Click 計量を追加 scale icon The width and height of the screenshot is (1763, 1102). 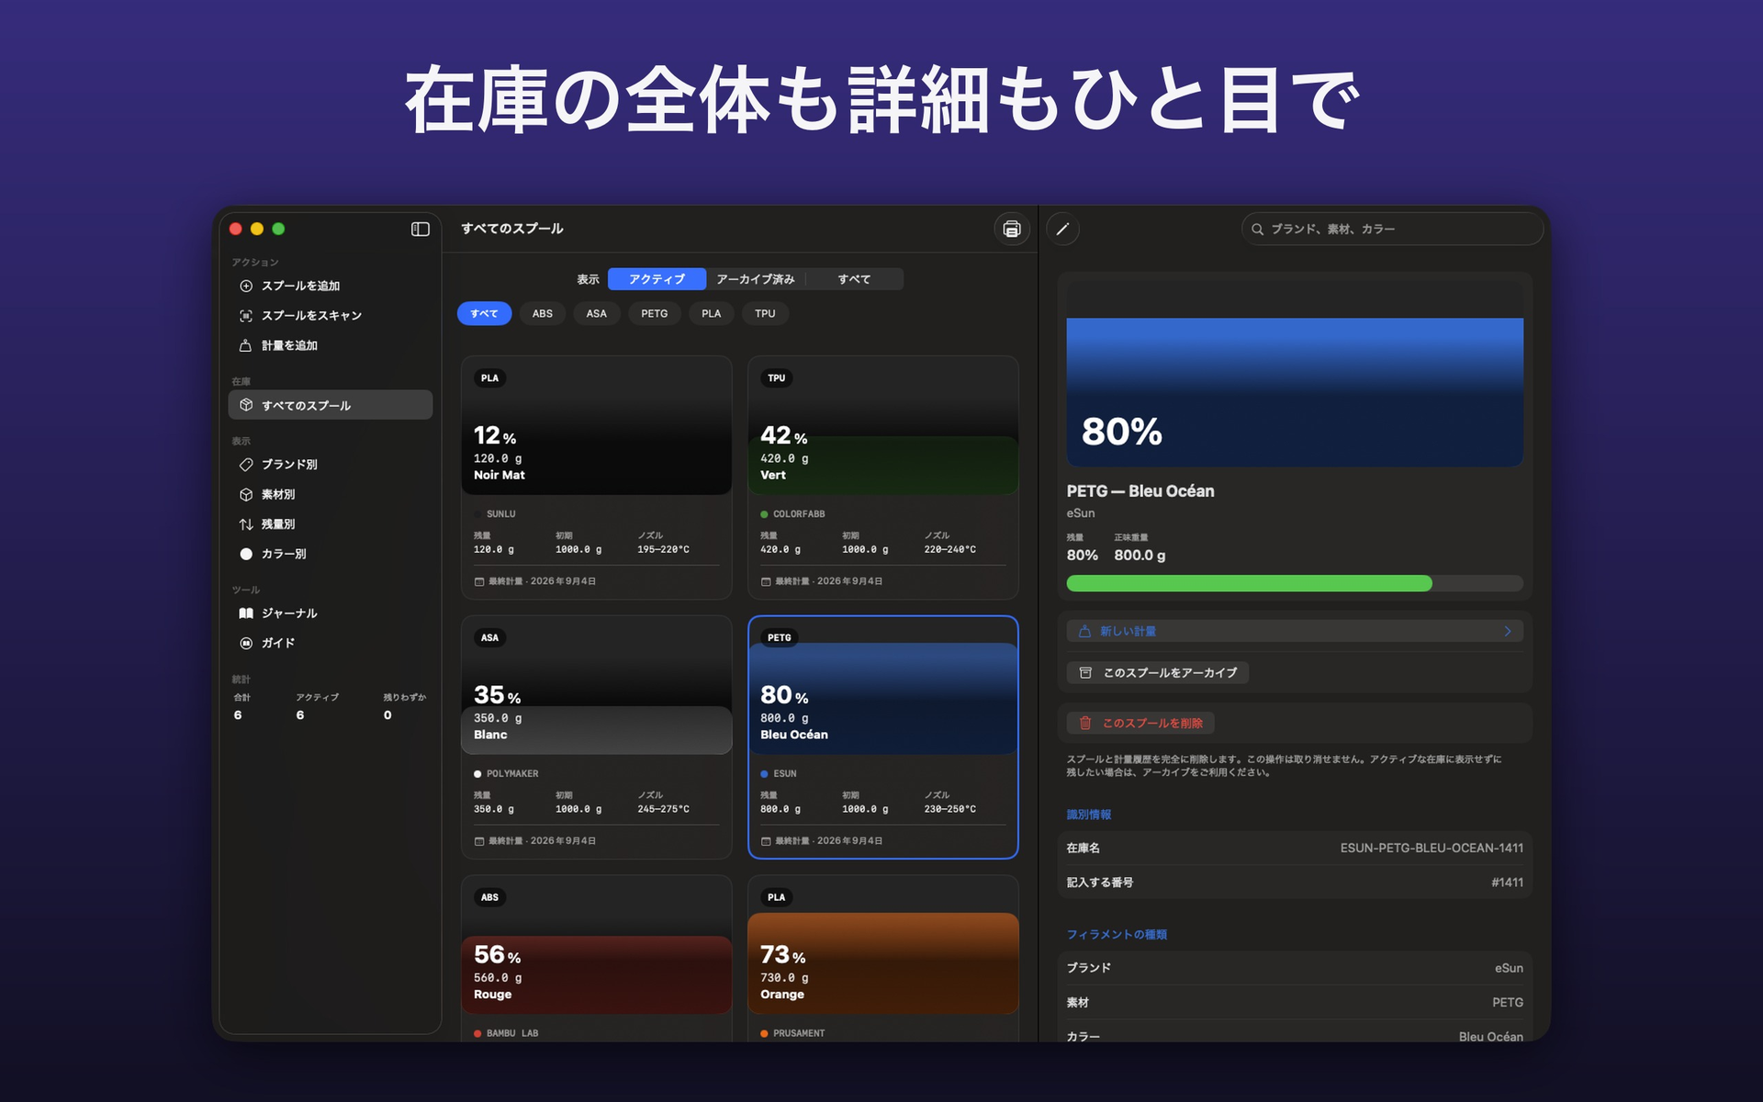[x=246, y=345]
